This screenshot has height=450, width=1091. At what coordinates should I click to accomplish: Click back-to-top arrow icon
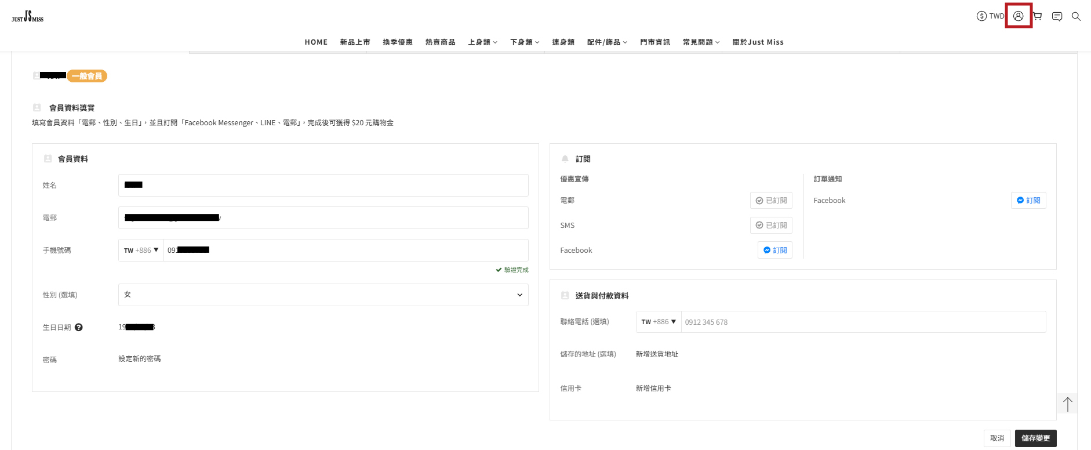point(1067,404)
